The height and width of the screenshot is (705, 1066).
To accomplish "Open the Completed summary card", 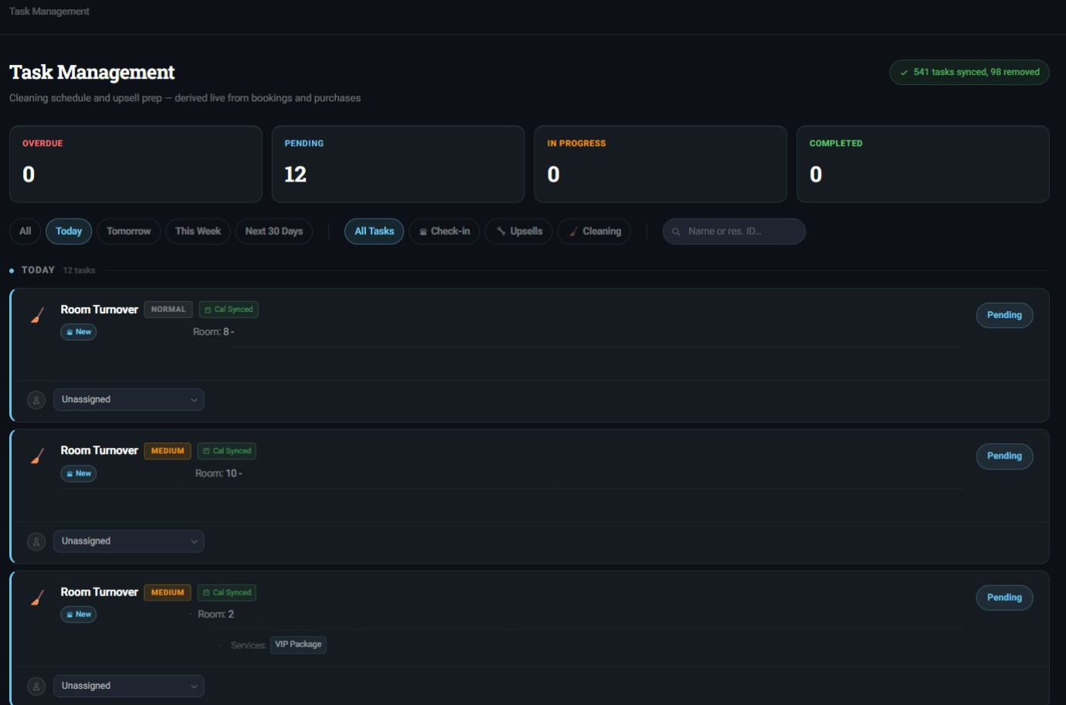I will [923, 164].
